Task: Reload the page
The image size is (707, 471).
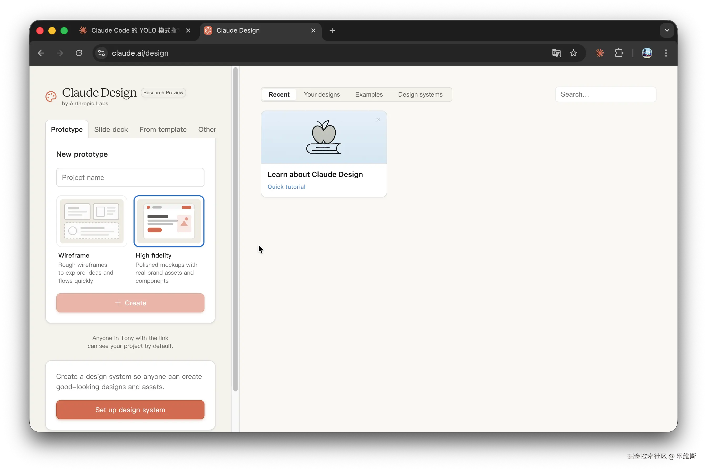Action: pyautogui.click(x=79, y=53)
